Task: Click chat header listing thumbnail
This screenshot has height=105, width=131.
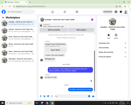Action: pos(42,20)
